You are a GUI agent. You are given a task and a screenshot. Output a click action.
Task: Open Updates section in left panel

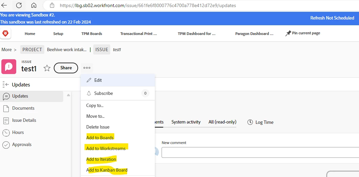[x=32, y=96]
